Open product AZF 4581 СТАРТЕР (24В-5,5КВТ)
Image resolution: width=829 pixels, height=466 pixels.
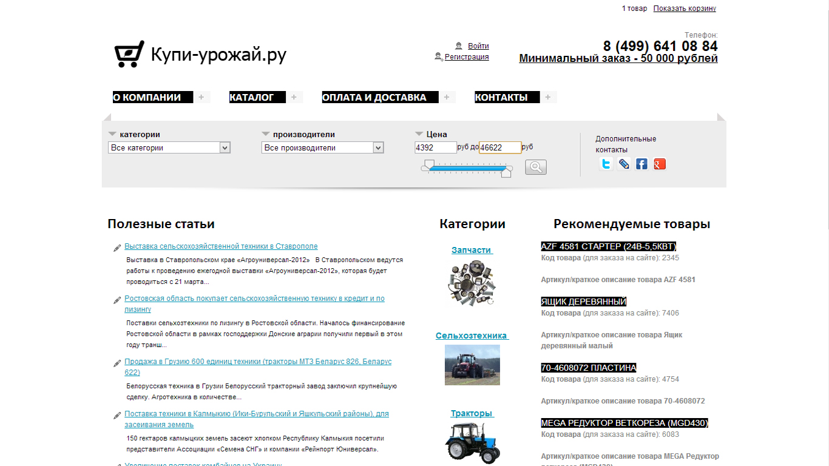click(x=609, y=246)
